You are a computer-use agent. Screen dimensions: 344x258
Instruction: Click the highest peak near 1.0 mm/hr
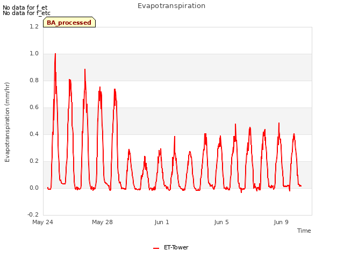(x=55, y=54)
